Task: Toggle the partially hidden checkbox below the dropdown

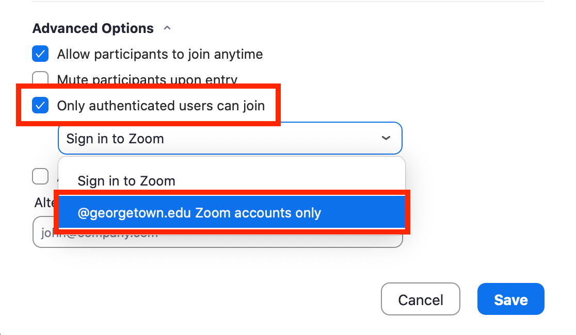Action: (x=40, y=176)
